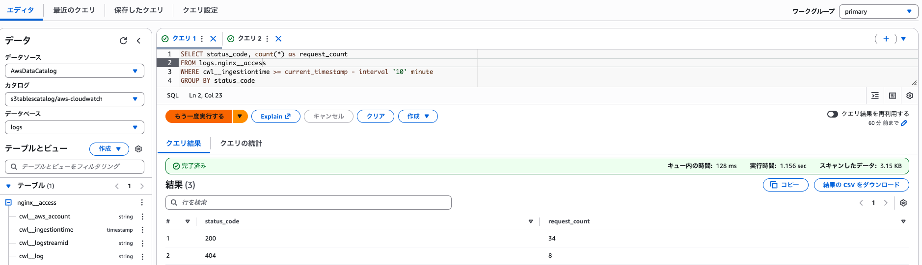The height and width of the screenshot is (265, 922).
Task: Open the ワークグループ primary dropdown
Action: pos(878,12)
